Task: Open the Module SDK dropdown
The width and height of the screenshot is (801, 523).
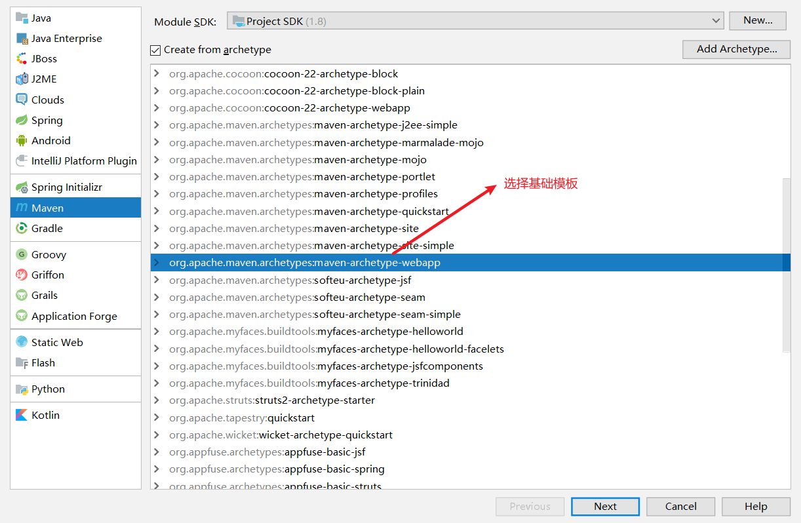Action: coord(475,21)
